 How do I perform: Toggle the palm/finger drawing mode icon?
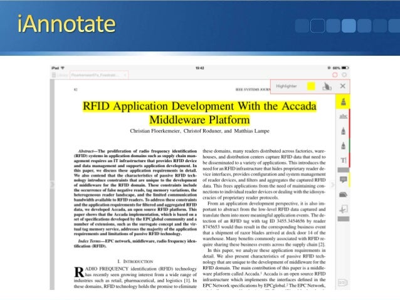(327, 86)
